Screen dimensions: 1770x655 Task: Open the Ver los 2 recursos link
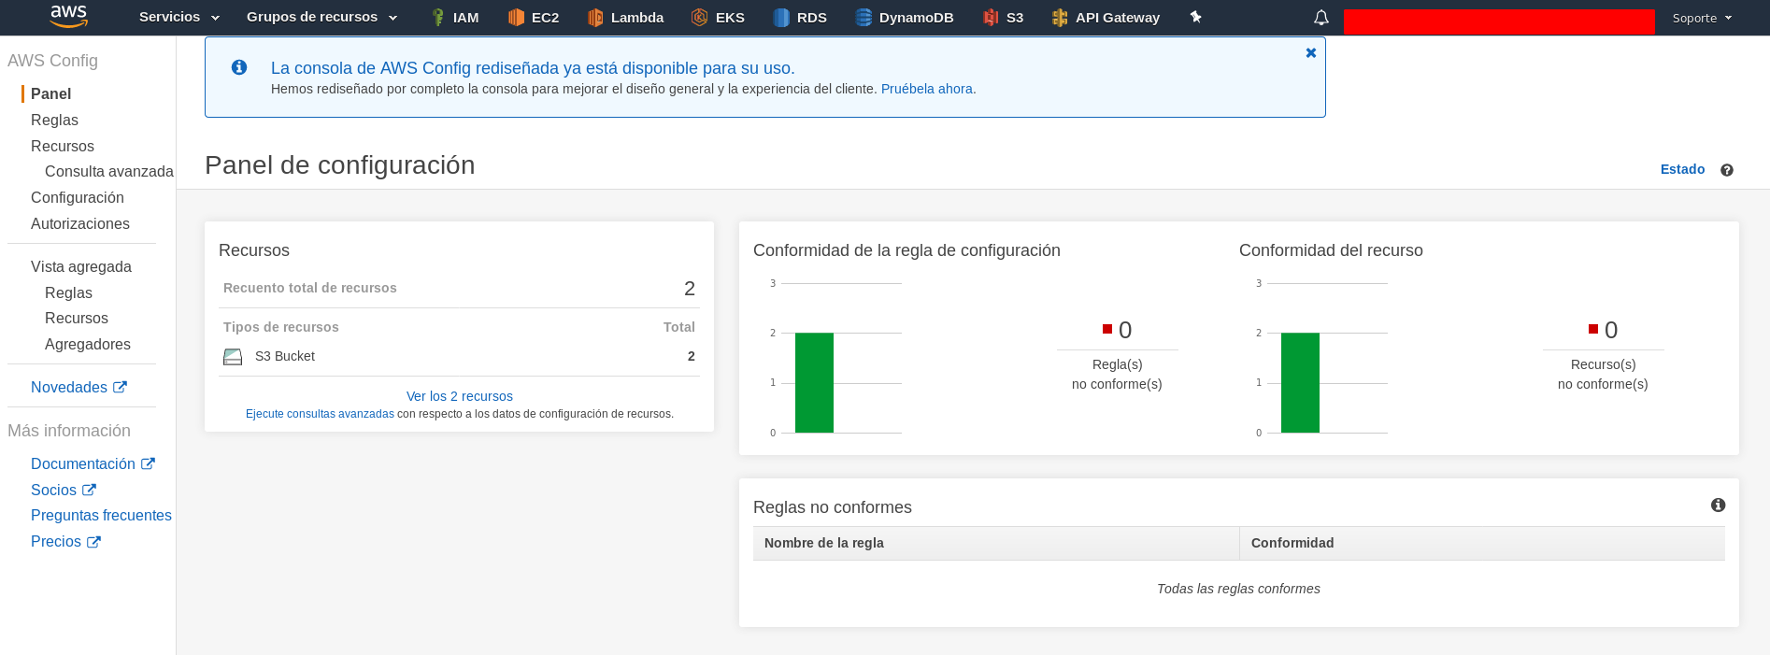459,396
